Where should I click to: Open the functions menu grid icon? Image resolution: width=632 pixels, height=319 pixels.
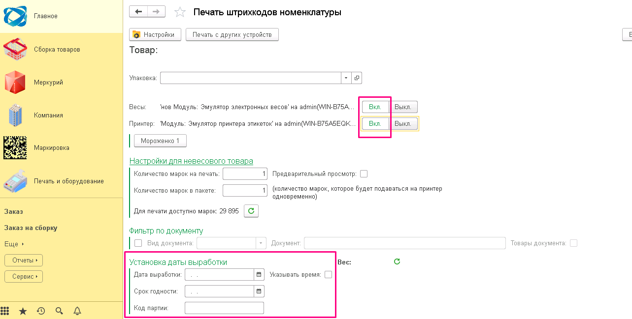coord(5,311)
